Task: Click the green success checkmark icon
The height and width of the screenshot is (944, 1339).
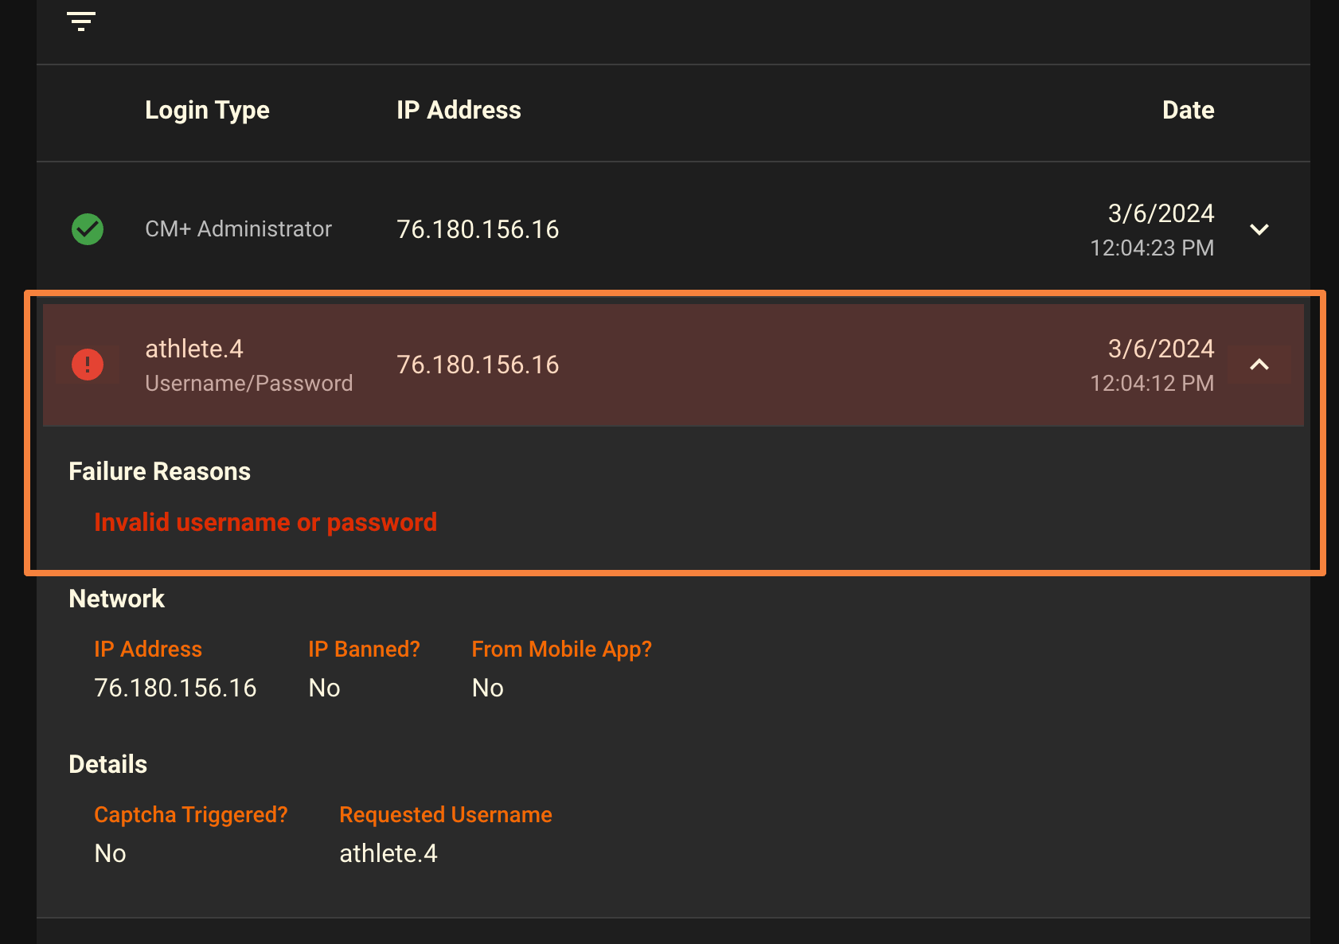Action: click(x=88, y=228)
